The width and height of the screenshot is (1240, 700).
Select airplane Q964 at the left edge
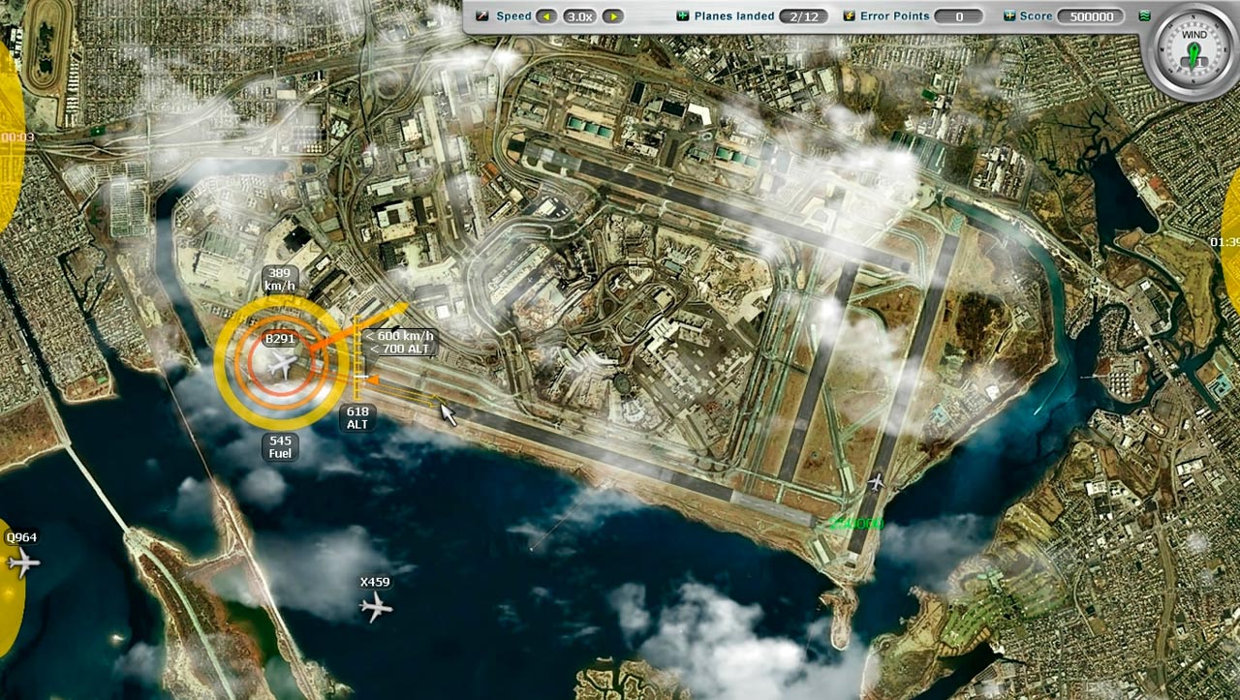point(21,562)
